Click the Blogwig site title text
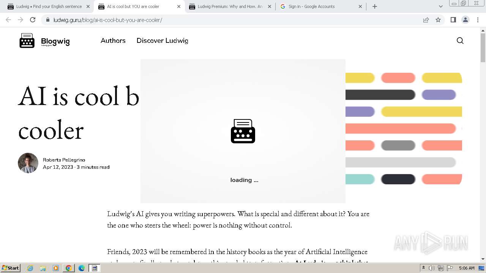This screenshot has width=486, height=273. coord(55,42)
